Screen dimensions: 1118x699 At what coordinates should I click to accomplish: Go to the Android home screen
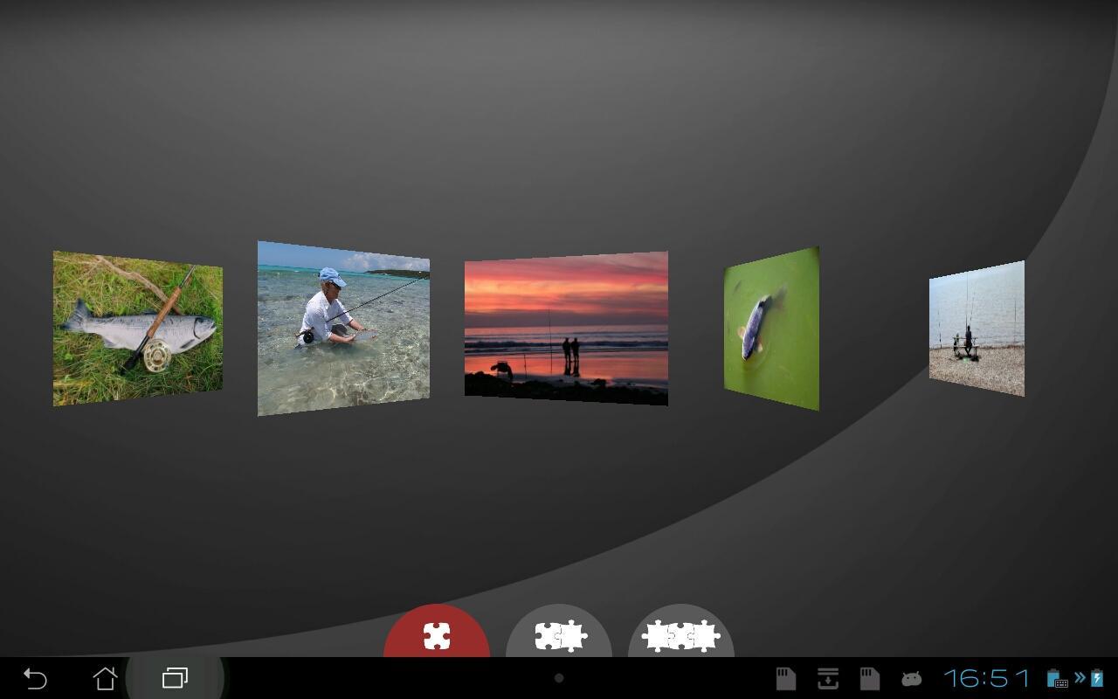[105, 678]
